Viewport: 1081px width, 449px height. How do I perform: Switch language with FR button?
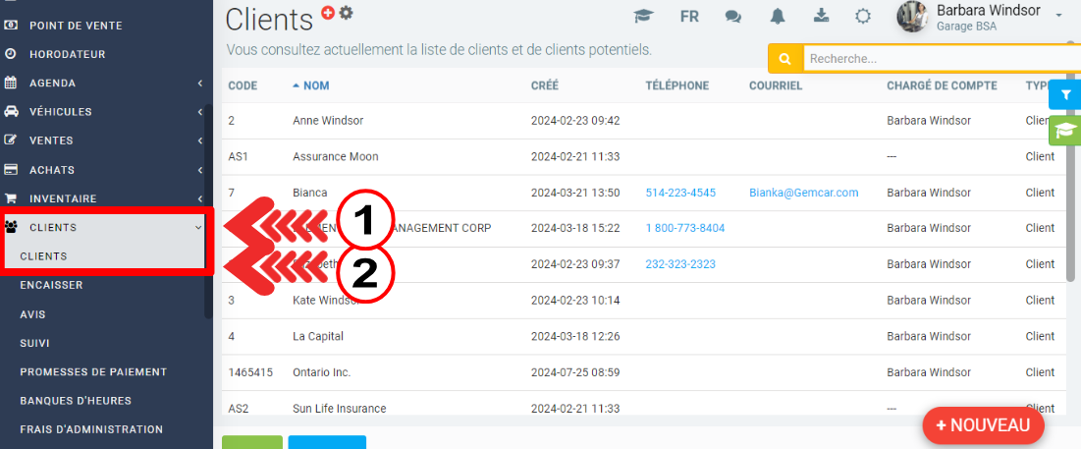pos(689,17)
